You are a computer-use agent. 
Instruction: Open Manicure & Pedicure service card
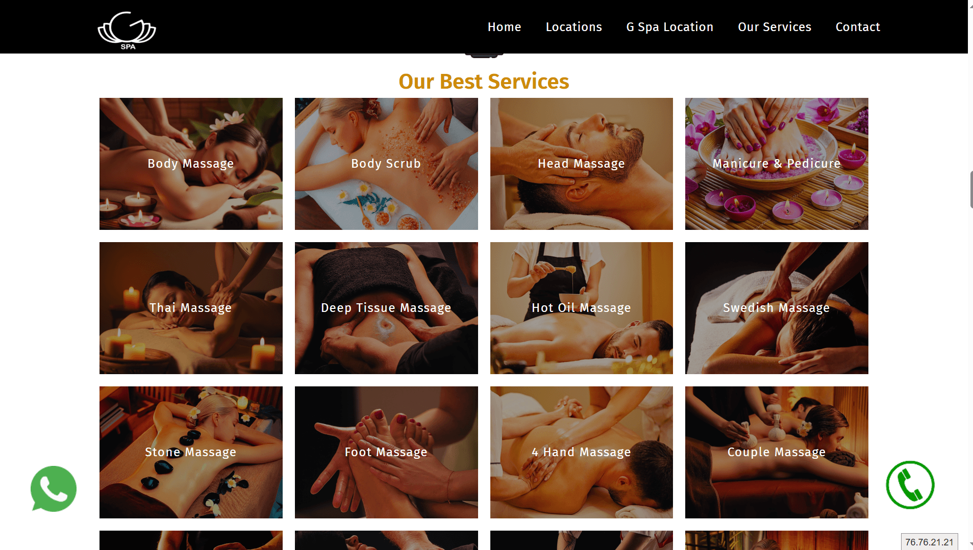pos(777,164)
